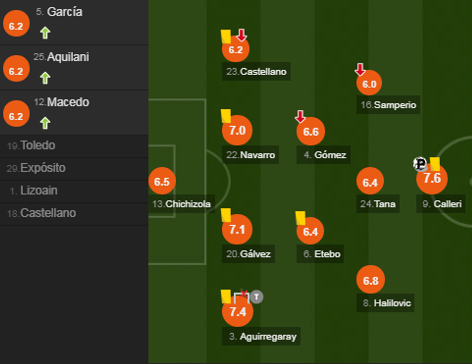The image size is (472, 364).
Task: Click the T badge next to Aguirregaray
Action: (x=258, y=297)
